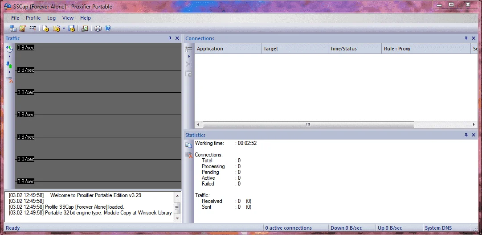Click the Save Profile toolbar icon
The height and width of the screenshot is (235, 482).
point(72,29)
